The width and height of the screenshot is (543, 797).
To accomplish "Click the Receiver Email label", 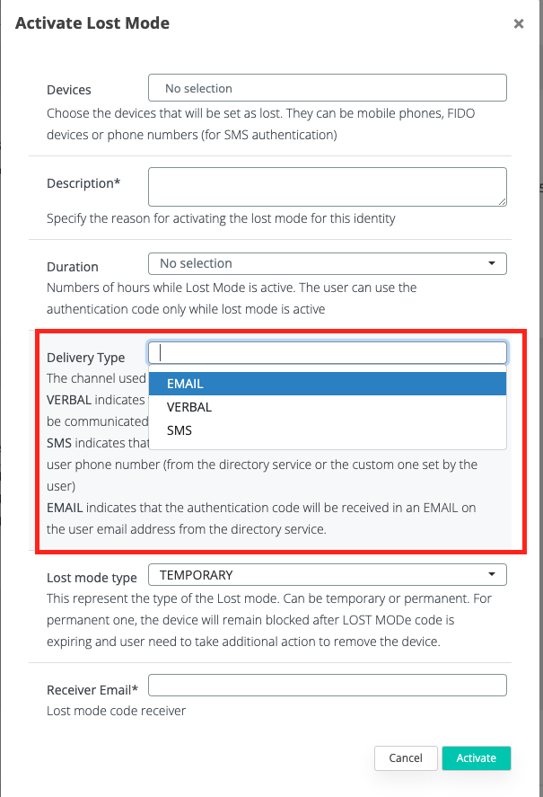I will 92,690.
